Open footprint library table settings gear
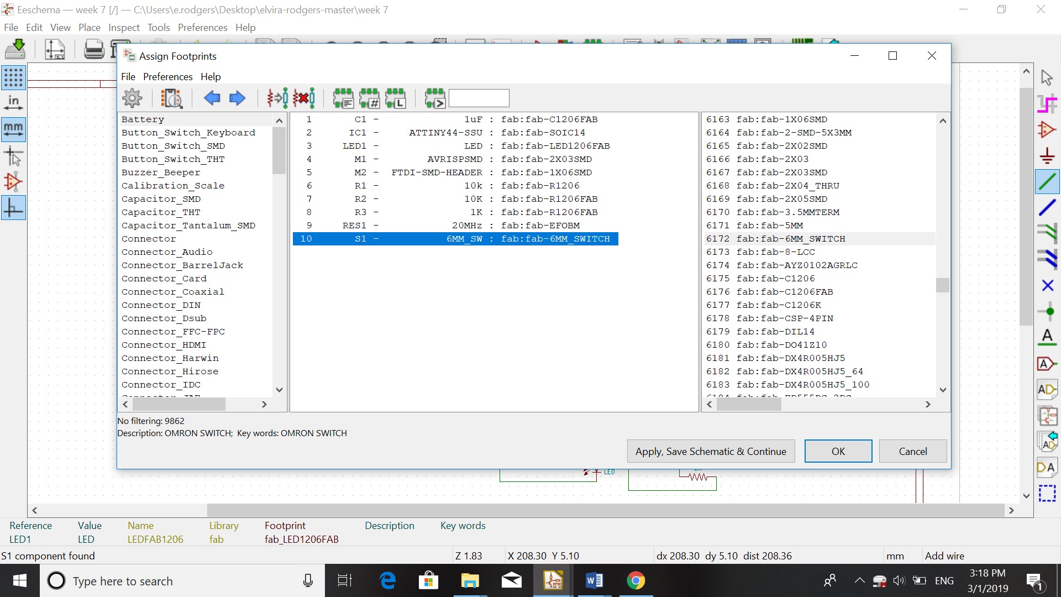The height and width of the screenshot is (597, 1061). [x=132, y=98]
